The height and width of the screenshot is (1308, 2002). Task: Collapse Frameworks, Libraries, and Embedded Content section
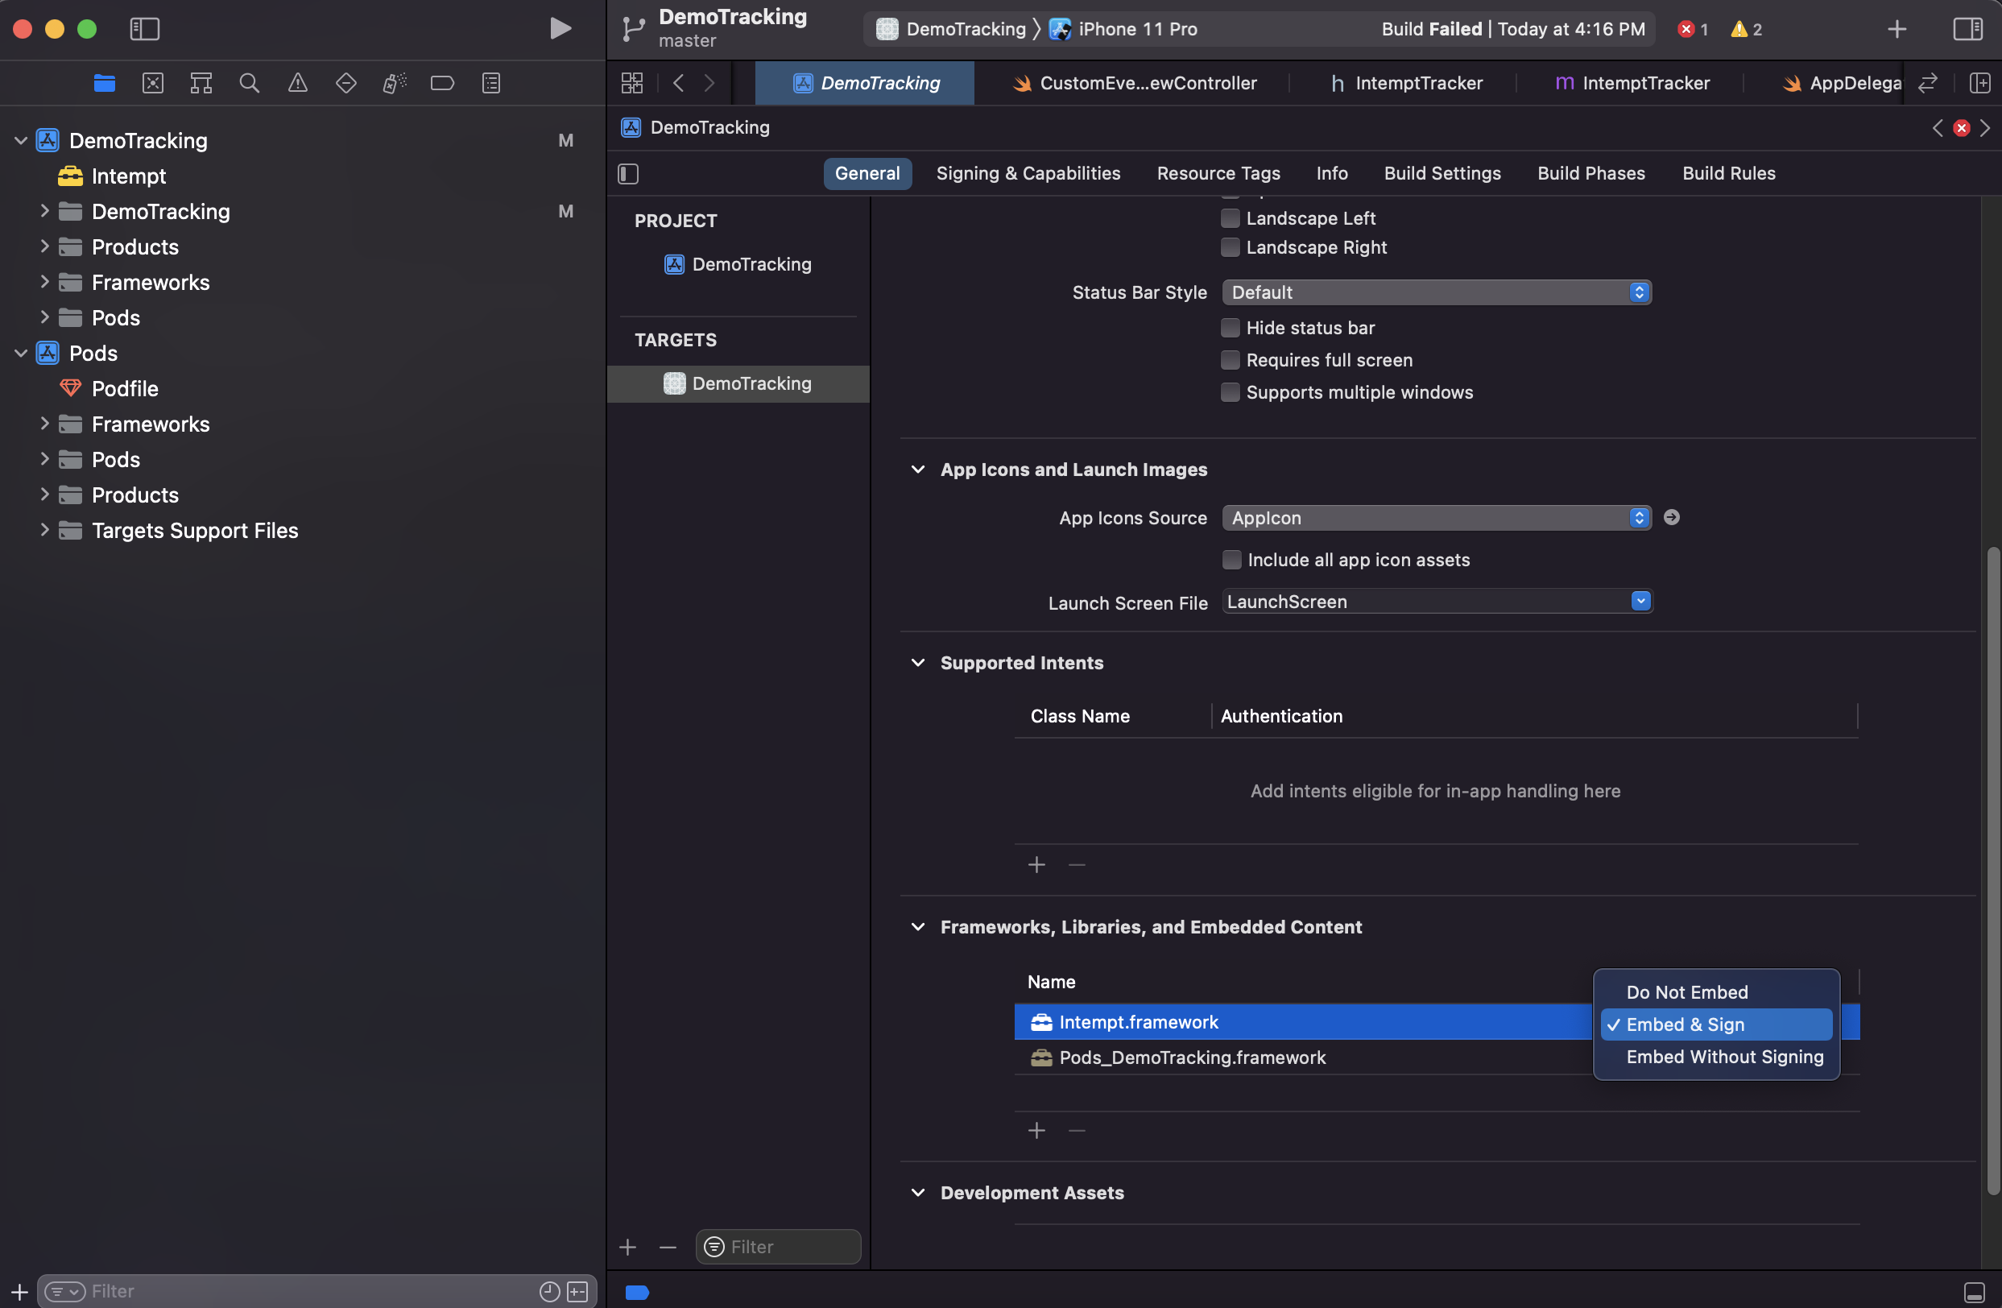pos(918,927)
